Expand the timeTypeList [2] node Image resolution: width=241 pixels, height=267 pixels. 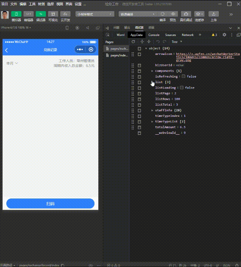coord(152,122)
